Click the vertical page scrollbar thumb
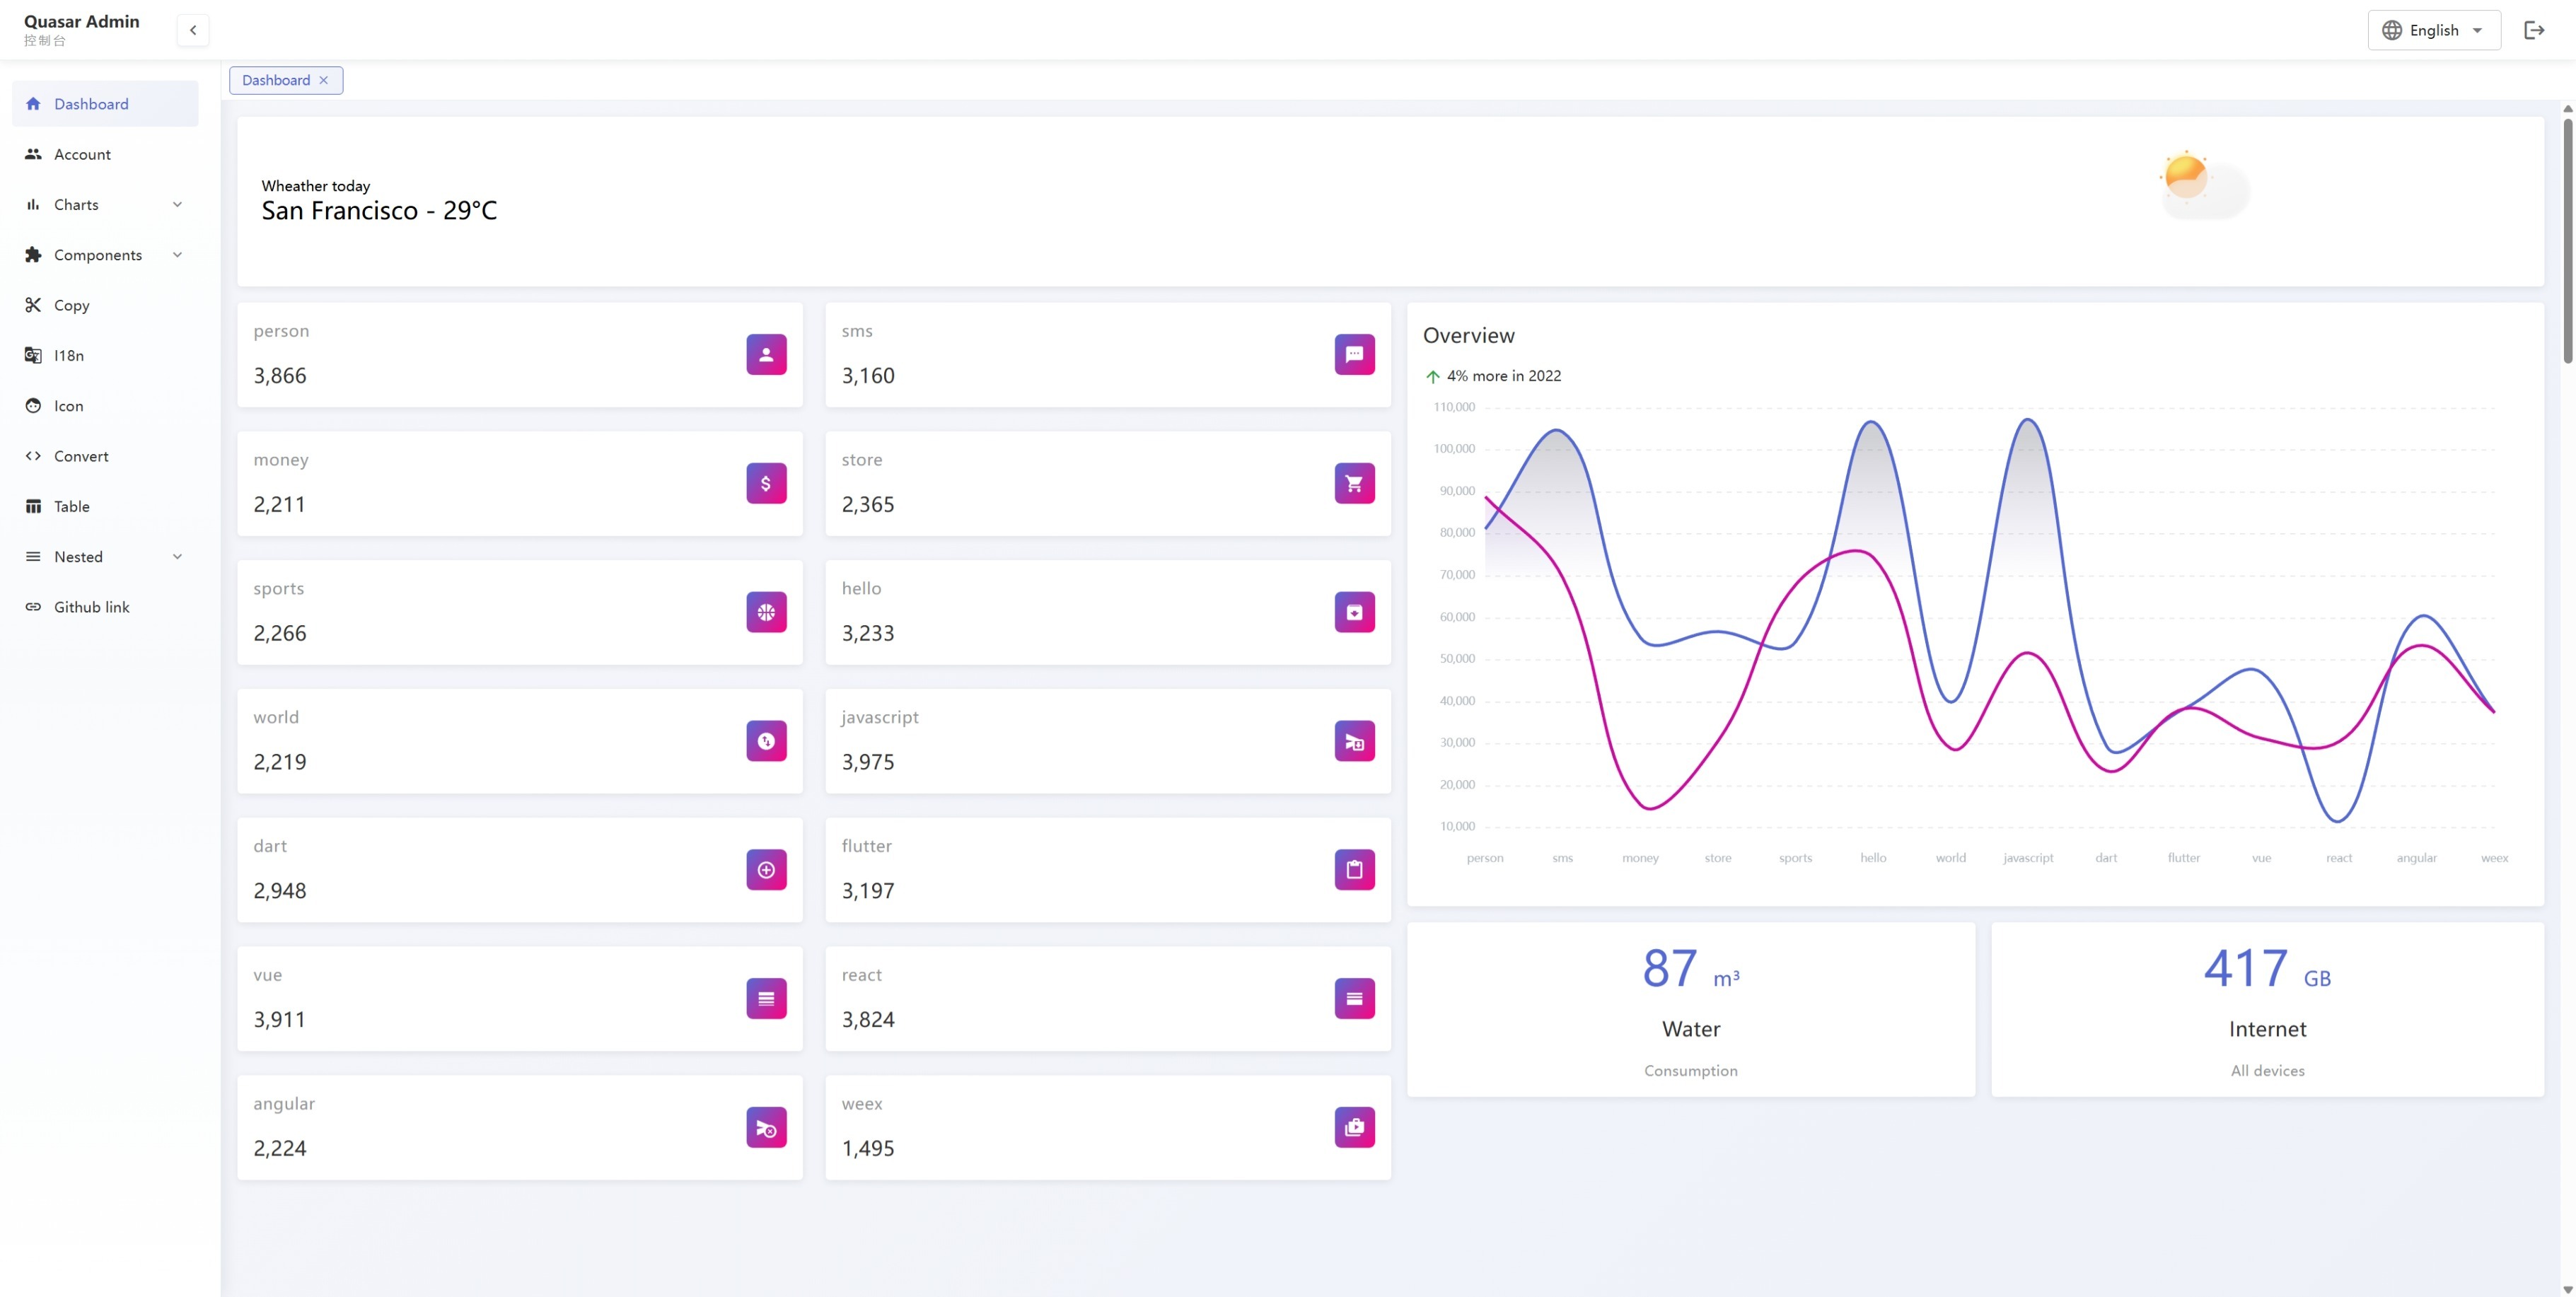2576x1297 pixels. coord(2567,240)
